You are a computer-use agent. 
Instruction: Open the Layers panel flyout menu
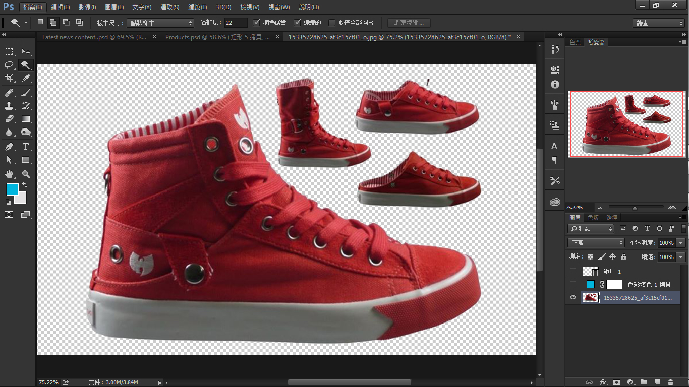[x=681, y=218]
